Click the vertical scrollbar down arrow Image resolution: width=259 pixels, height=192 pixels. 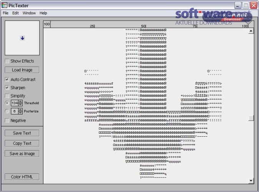(x=251, y=180)
